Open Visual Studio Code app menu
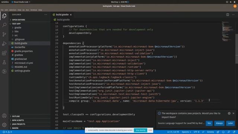The image size is (238, 134). 21,2
